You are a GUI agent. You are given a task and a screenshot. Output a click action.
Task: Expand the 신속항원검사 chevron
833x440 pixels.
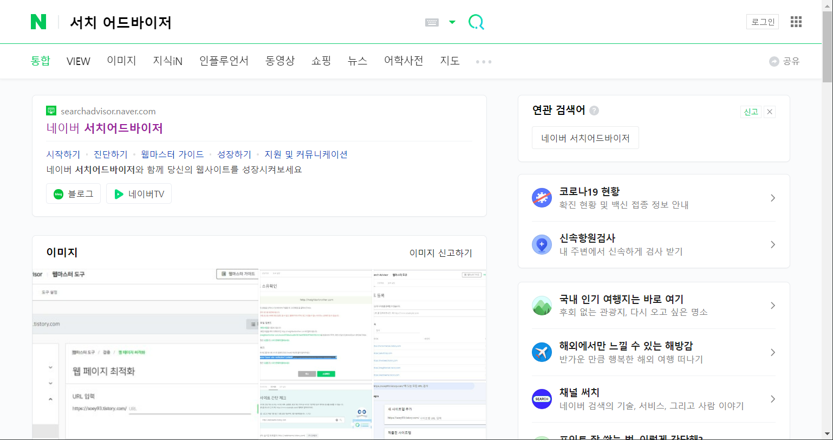[x=773, y=244]
